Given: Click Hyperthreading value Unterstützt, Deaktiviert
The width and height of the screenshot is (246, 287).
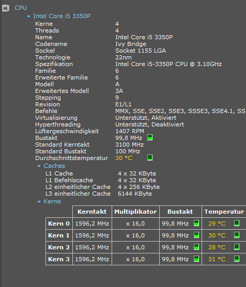Looking at the screenshot, I should pos(149,124).
